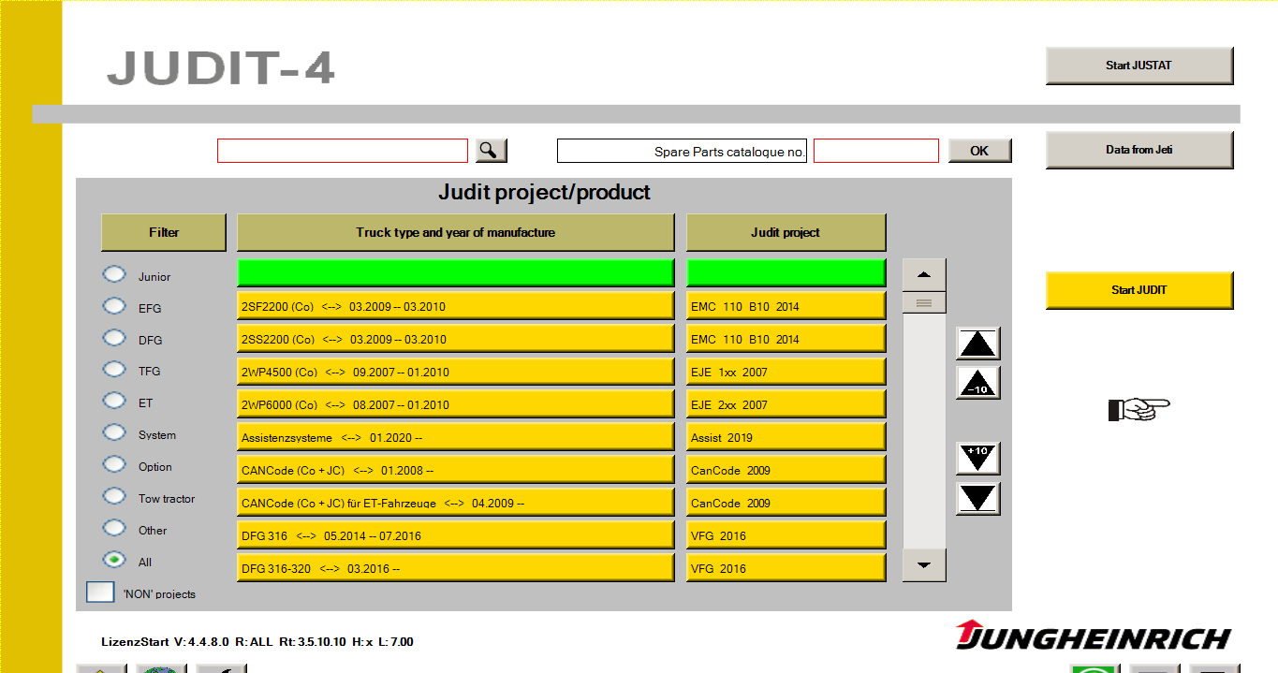Click the scrollbar up arrow button
The width and height of the screenshot is (1278, 673).
coord(924,275)
